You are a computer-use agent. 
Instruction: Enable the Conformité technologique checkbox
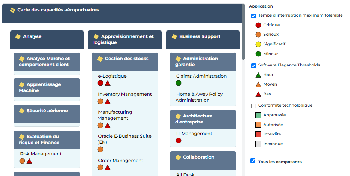tap(253, 106)
